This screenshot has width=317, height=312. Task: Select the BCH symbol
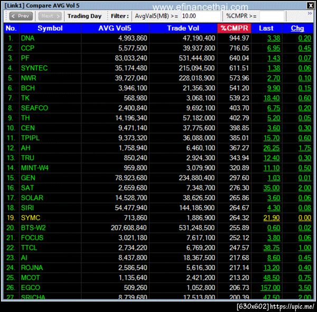[28, 88]
